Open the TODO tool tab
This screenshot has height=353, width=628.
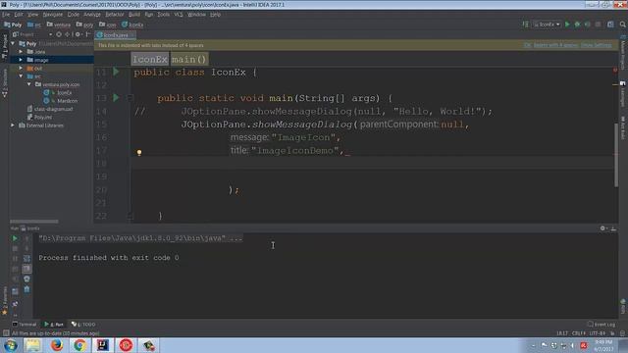(x=83, y=325)
